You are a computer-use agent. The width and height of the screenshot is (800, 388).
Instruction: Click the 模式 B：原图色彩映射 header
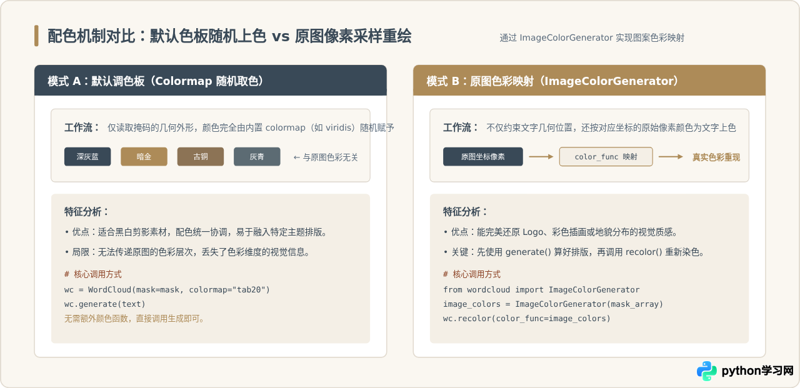(589, 81)
